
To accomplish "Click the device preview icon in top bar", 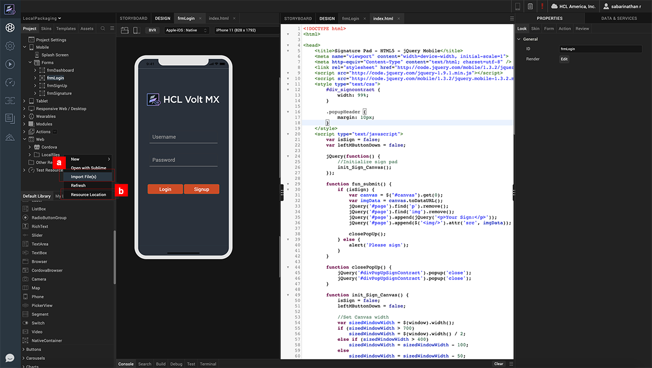I will point(517,6).
